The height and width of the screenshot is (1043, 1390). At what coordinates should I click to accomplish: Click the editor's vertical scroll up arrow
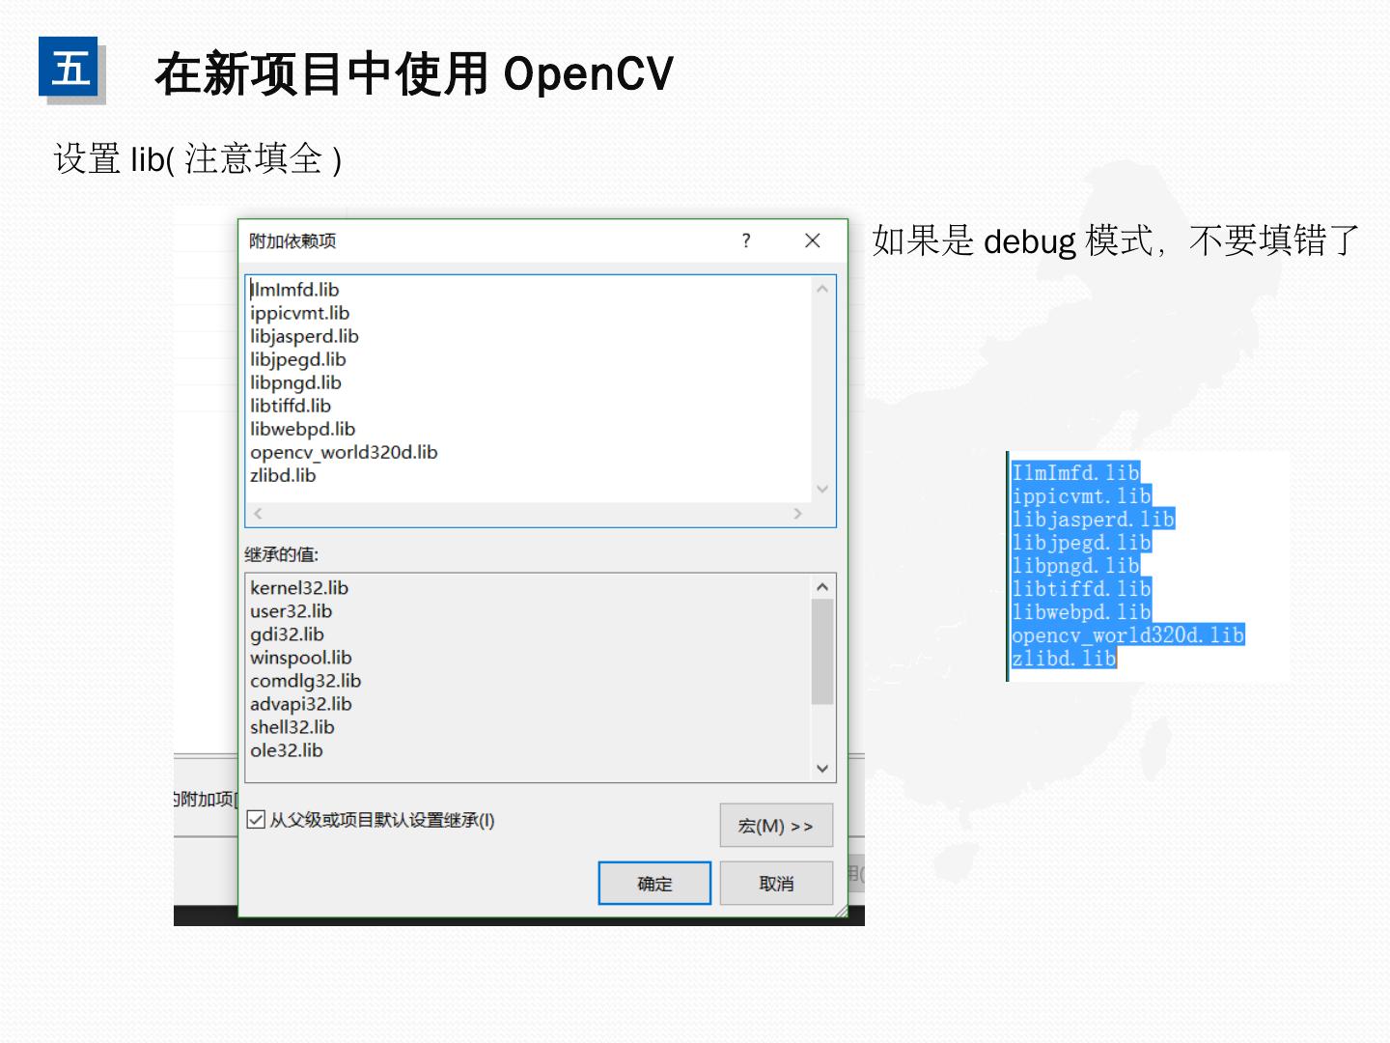822,288
